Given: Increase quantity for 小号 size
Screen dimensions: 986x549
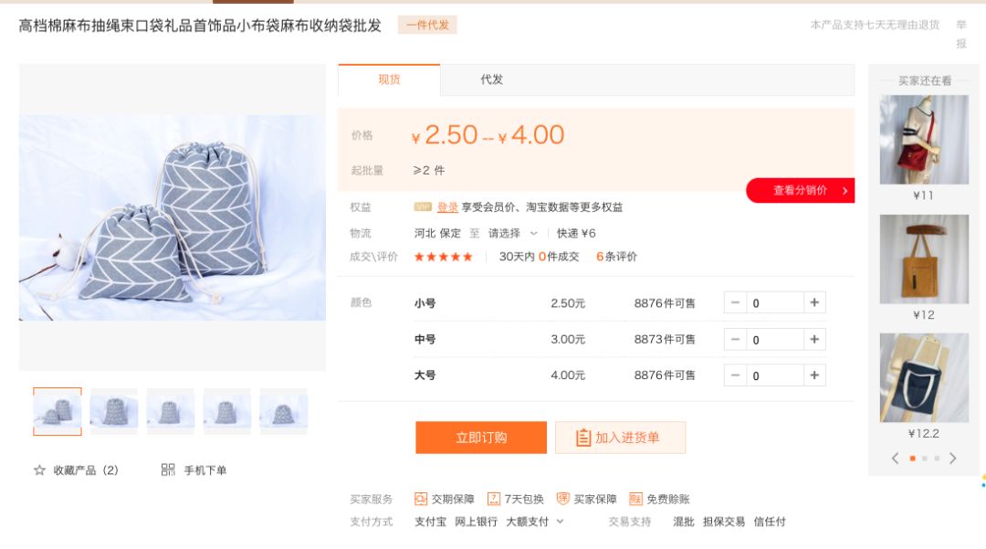Looking at the screenshot, I should click(x=814, y=303).
